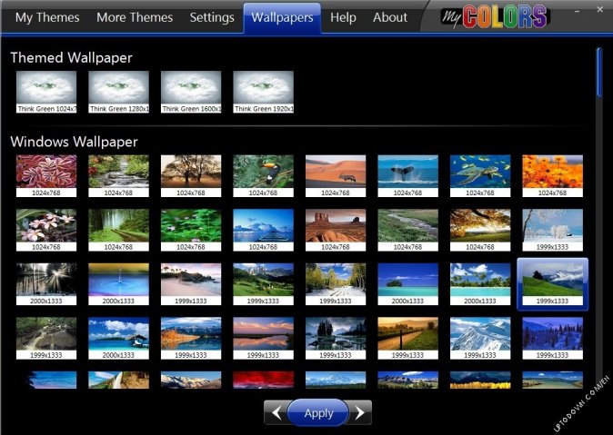Choose Think Green 1280x1 themed wallpaper
613x435 pixels.
(x=118, y=91)
